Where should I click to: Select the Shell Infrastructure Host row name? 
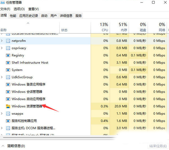pyautogui.click(x=30, y=62)
